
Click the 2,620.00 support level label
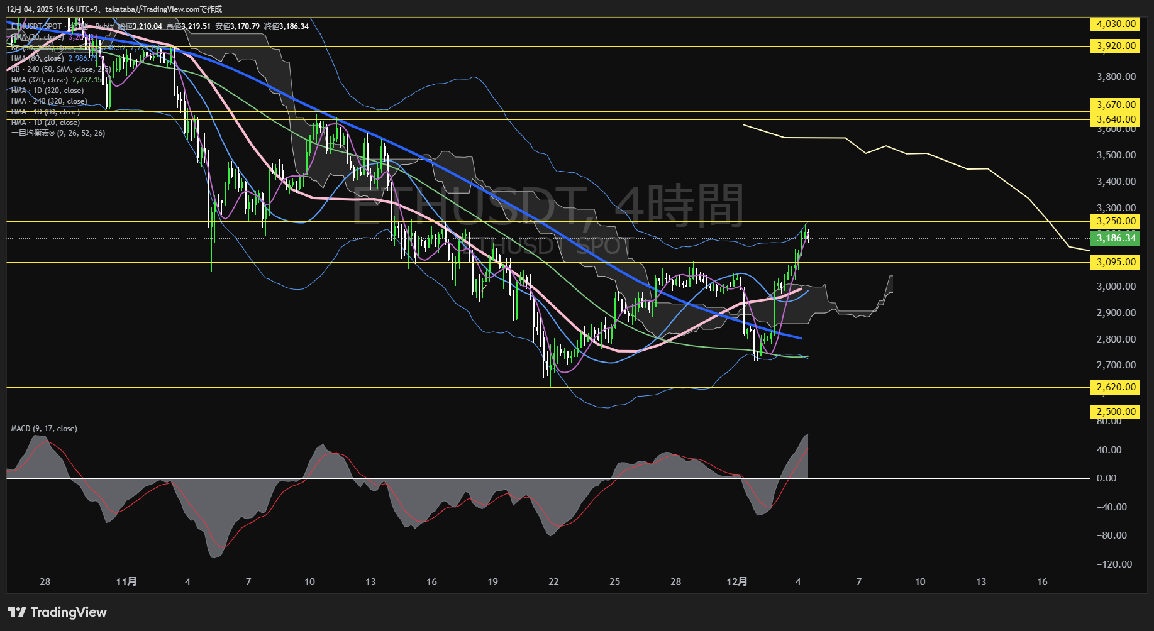pyautogui.click(x=1116, y=387)
